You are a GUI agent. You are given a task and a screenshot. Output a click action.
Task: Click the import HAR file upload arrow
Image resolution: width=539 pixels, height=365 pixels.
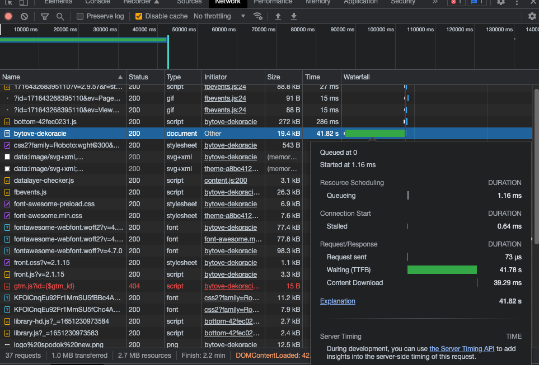[278, 16]
